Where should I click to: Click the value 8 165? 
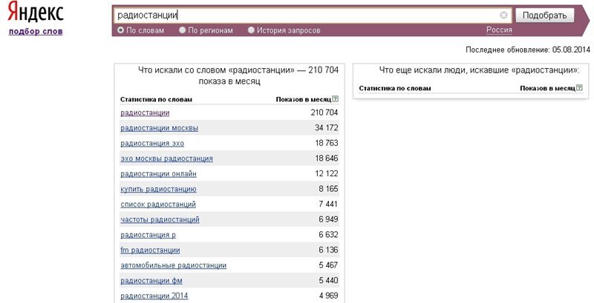[328, 188]
